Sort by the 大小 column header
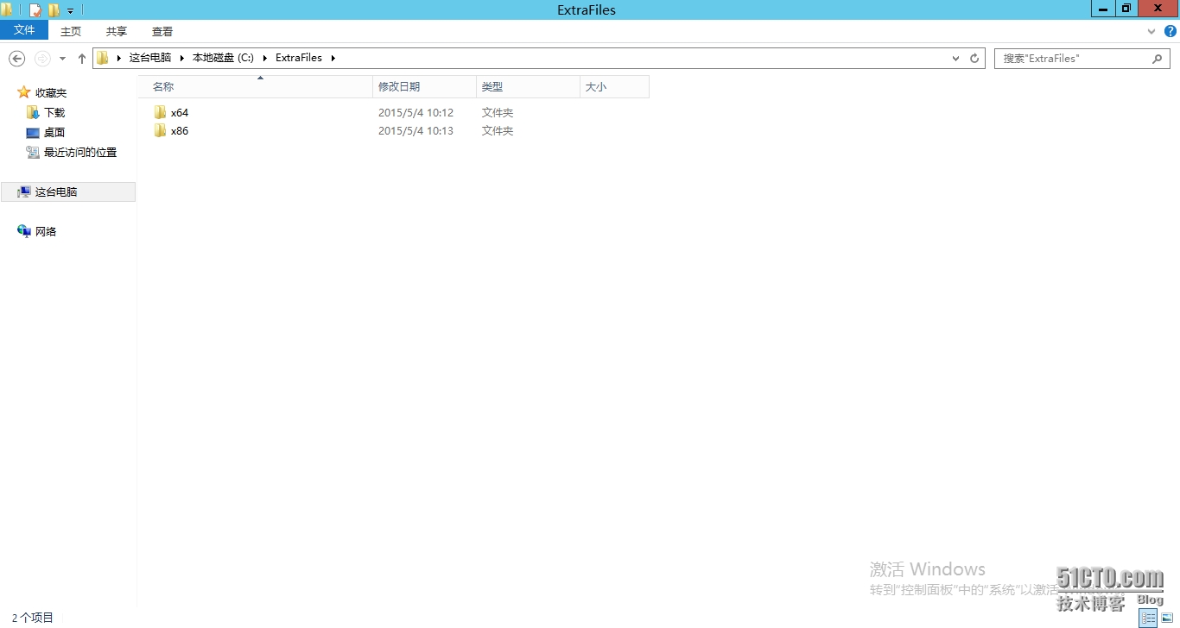Viewport: 1180px width, 628px height. 614,86
